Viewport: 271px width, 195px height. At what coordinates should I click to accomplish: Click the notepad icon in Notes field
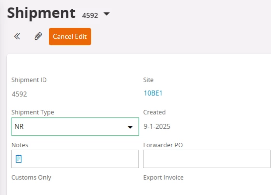coord(18,159)
